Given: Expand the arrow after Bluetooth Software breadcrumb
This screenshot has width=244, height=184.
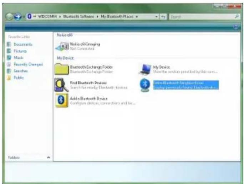Looking at the screenshot, I should [97, 16].
